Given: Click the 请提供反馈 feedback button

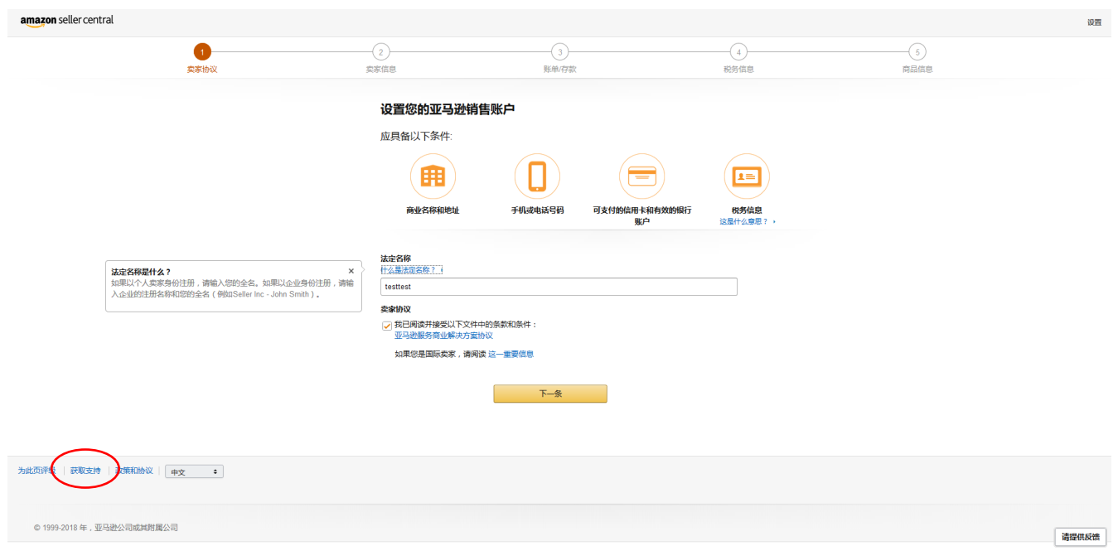Looking at the screenshot, I should (x=1081, y=537).
